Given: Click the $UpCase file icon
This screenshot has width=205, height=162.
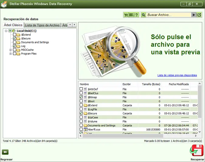Looking at the screenshot, I should click(x=85, y=117).
